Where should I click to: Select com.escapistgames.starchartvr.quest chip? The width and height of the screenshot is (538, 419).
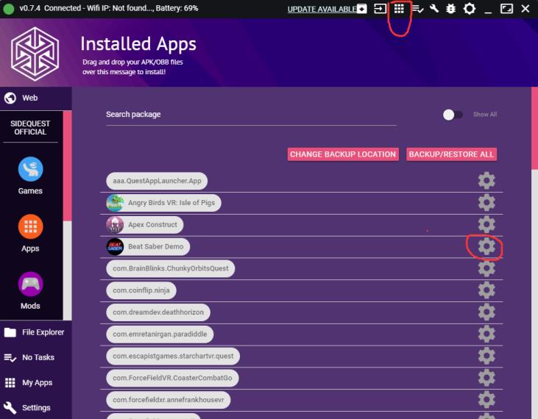pos(173,356)
